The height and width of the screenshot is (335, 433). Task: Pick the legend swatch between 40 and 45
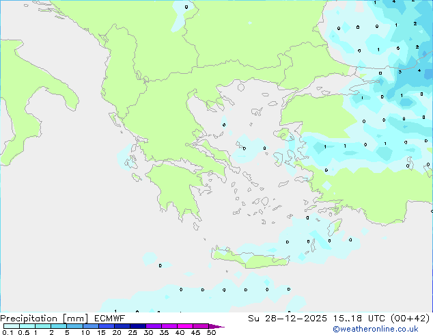[185, 326]
